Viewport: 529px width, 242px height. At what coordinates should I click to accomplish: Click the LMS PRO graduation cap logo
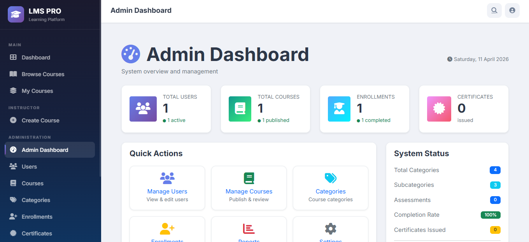coord(16,14)
